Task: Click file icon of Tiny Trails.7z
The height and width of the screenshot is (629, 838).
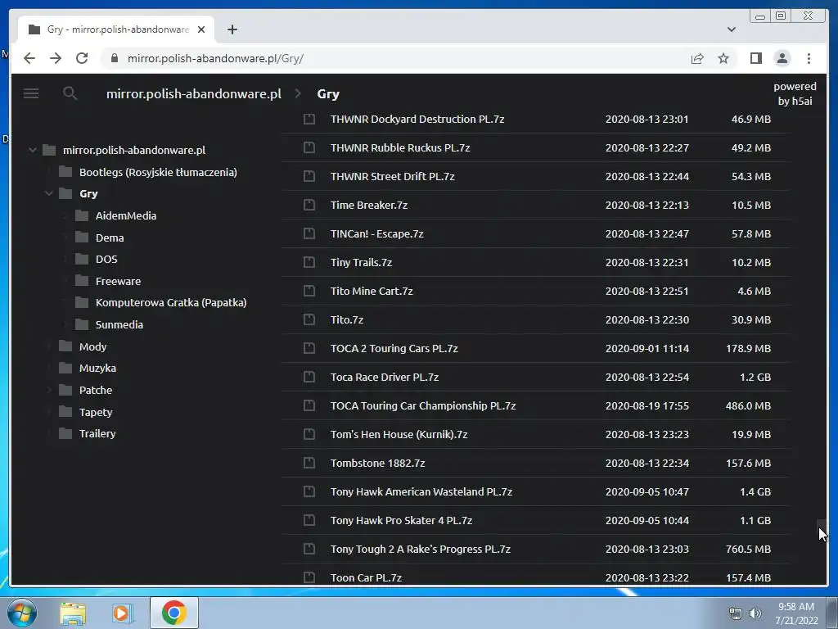Action: (x=309, y=262)
